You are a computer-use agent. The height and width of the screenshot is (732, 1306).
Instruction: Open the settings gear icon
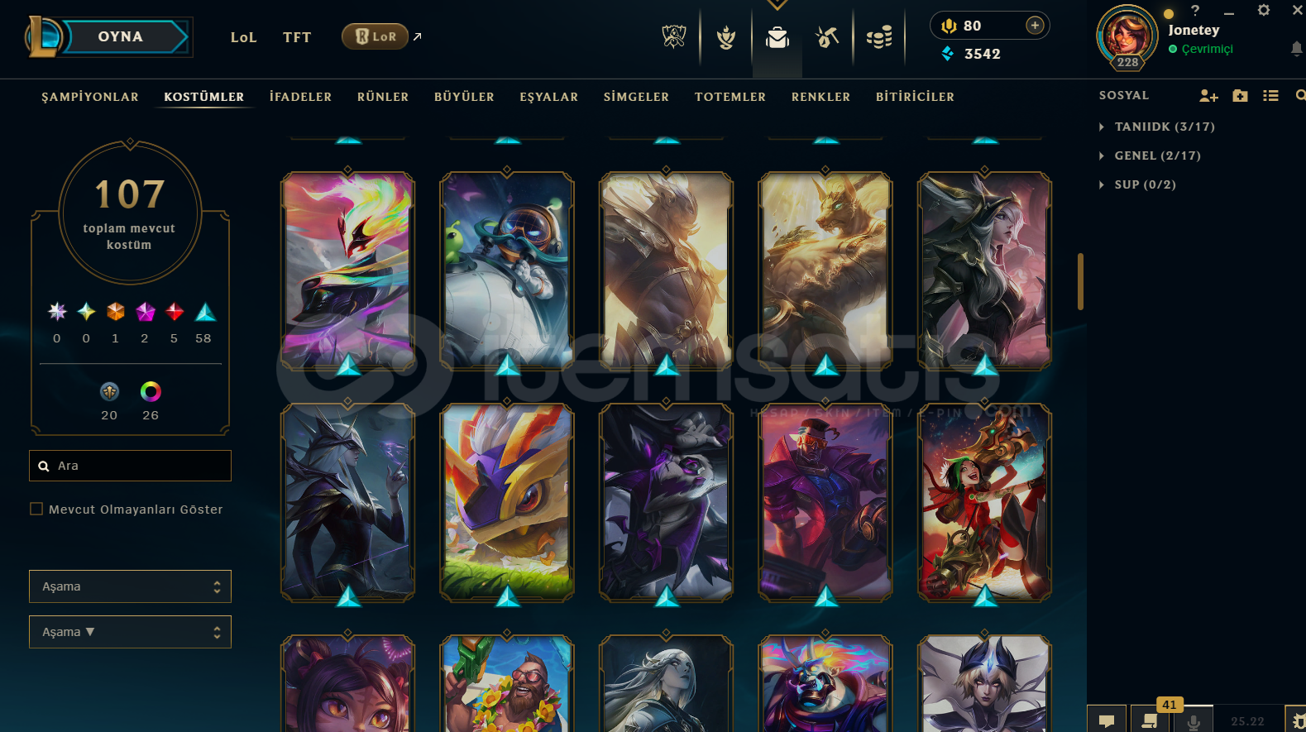[x=1263, y=11]
